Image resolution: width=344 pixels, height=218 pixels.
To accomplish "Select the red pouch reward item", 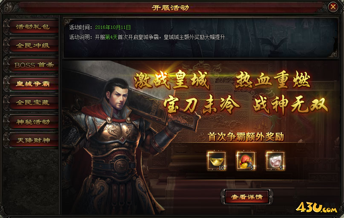I will pos(246,161).
